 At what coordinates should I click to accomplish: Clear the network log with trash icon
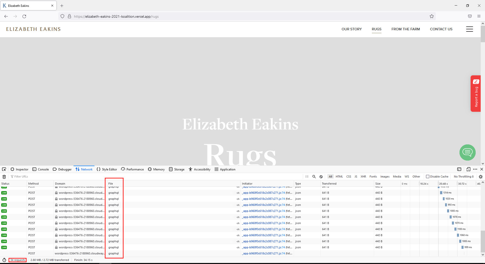point(4,177)
